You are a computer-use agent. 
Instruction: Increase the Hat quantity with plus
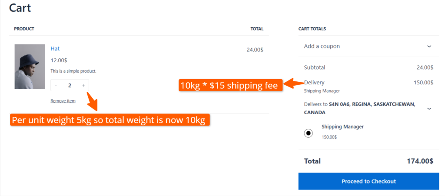(83, 86)
